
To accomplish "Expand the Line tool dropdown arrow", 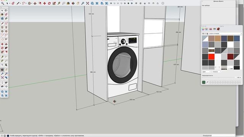I will (x=20, y=3).
